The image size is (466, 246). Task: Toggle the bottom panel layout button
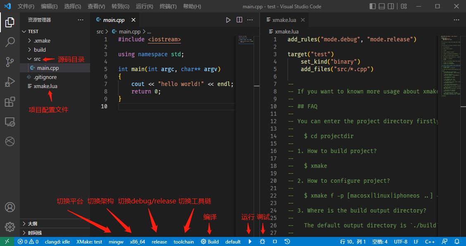[x=382, y=7]
